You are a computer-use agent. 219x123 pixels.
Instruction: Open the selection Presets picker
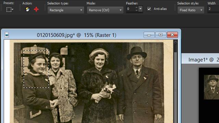[10, 10]
